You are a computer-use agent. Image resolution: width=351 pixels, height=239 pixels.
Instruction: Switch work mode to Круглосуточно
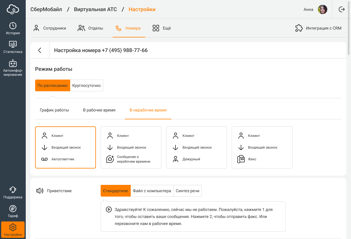click(x=87, y=85)
